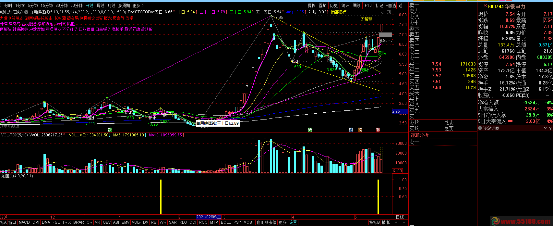
Task: Click the 2021/02/09 date marker on timeline
Action: point(209,217)
